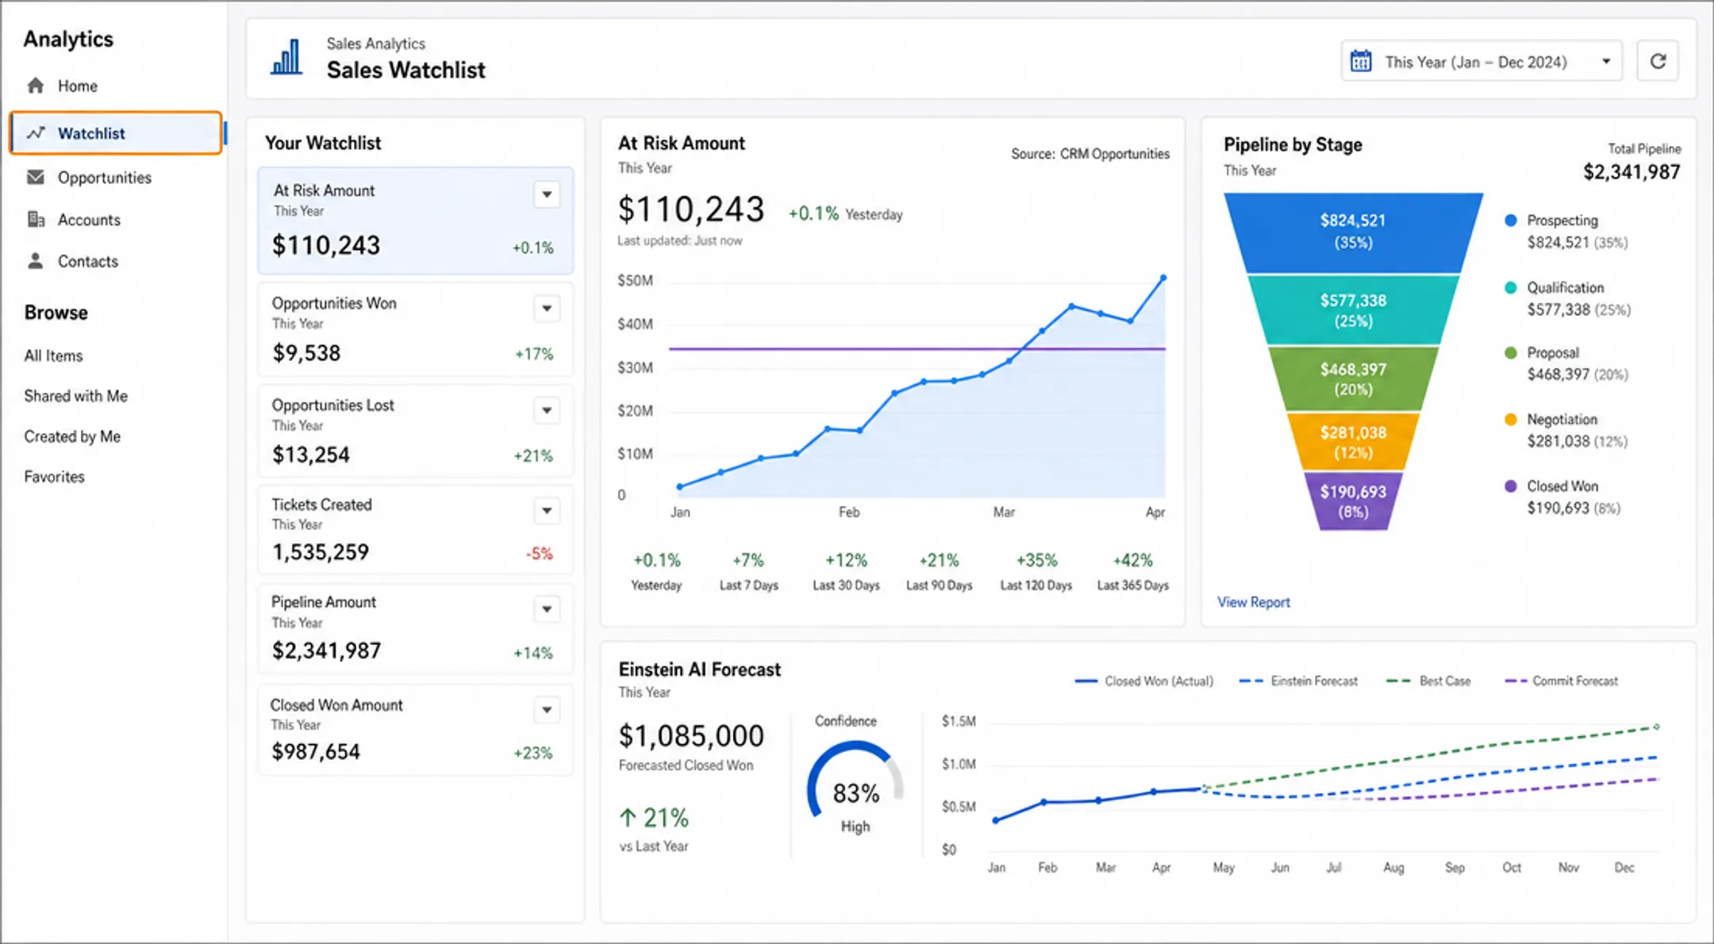Open the Pipeline Amount card dropdown
This screenshot has height=944, width=1714.
[x=547, y=608]
